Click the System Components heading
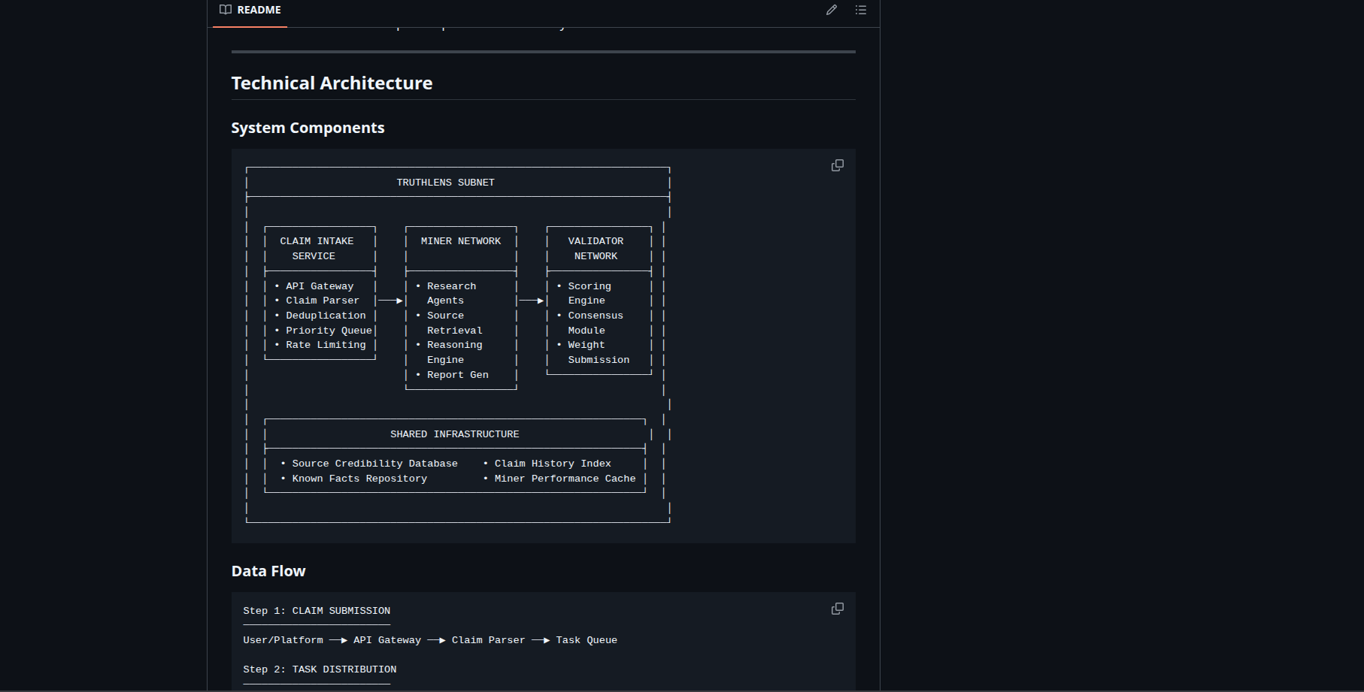This screenshot has width=1364, height=692. pos(308,128)
